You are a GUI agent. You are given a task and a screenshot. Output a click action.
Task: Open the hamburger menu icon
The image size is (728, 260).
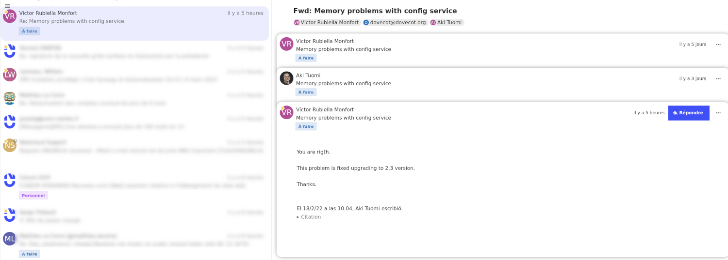coord(7,6)
